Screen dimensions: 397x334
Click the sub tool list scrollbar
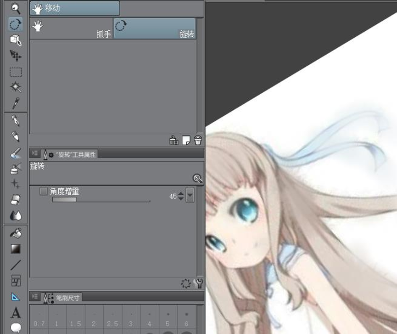pos(200,75)
